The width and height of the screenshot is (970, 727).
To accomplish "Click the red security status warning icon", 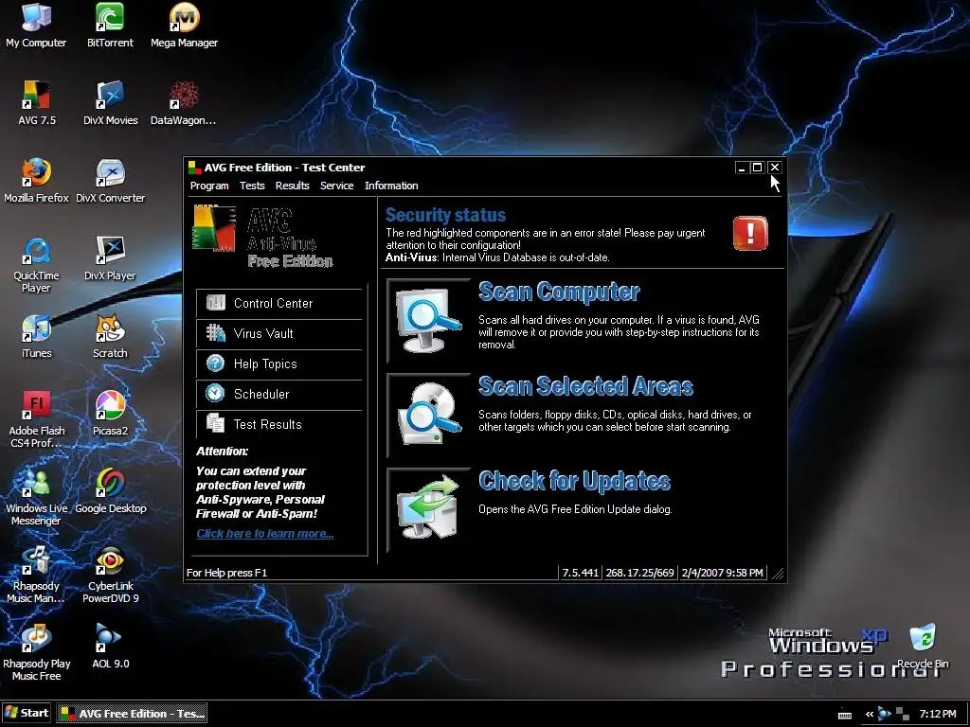I will [x=750, y=233].
